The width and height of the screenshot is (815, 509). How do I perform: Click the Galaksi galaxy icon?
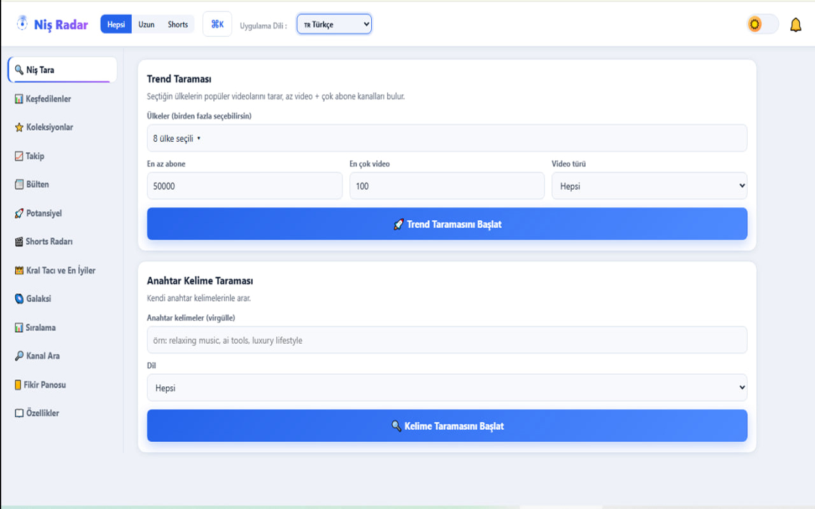point(19,299)
